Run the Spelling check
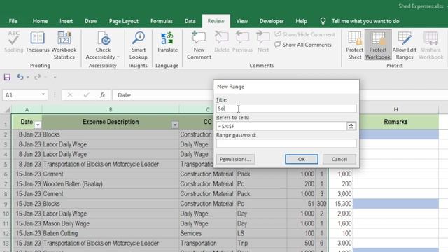The image size is (448, 252). [13, 42]
